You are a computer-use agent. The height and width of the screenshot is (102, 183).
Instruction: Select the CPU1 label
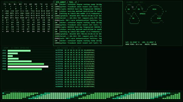pyautogui.click(x=4, y=50)
